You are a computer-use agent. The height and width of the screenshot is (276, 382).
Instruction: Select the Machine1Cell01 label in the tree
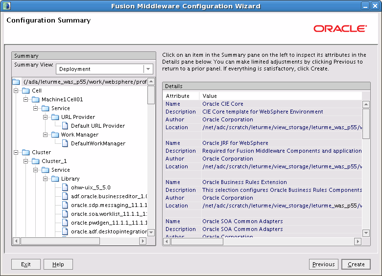click(62, 99)
